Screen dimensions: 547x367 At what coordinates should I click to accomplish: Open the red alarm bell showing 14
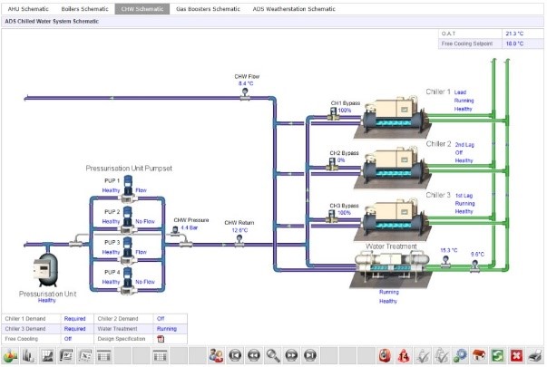pos(404,355)
